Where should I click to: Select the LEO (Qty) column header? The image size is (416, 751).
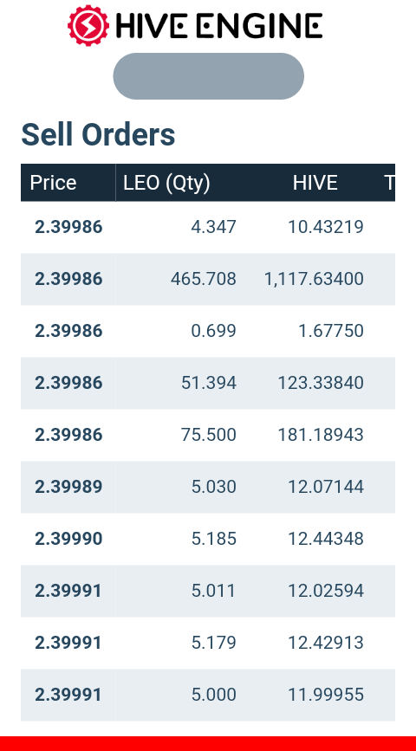[x=166, y=183]
